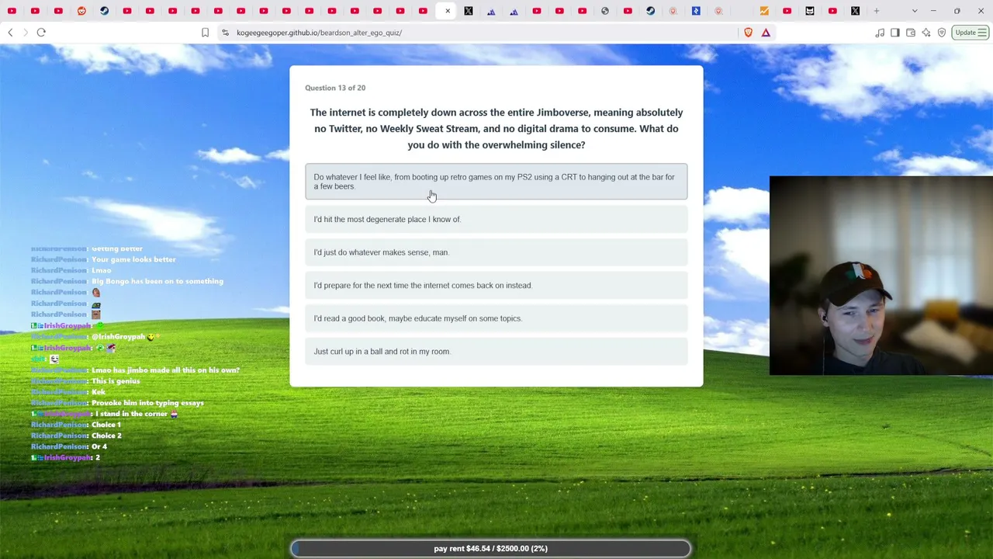Image resolution: width=993 pixels, height=559 pixels.
Task: Open site information icon beside the URL
Action: (x=225, y=33)
